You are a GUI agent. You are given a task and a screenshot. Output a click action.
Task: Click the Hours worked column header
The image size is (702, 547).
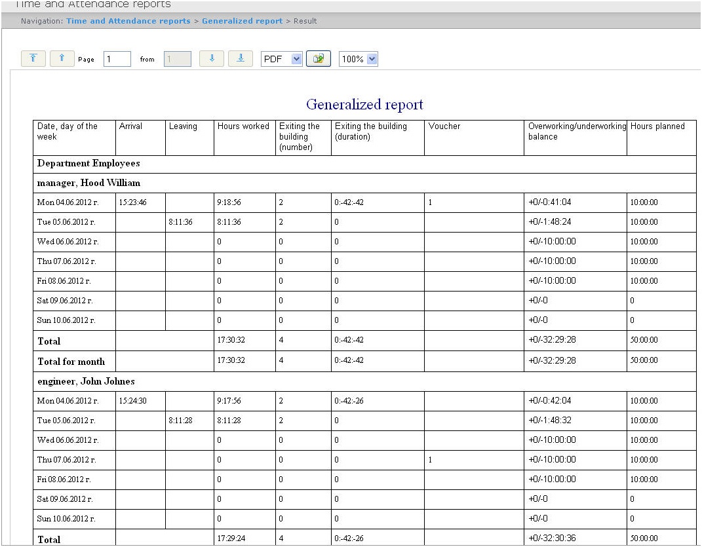tap(243, 126)
